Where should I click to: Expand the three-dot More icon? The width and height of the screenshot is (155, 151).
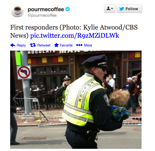click(79, 45)
